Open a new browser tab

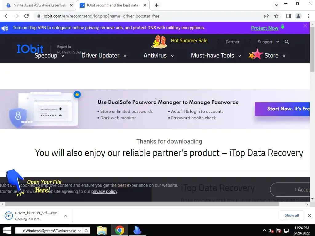(x=157, y=5)
